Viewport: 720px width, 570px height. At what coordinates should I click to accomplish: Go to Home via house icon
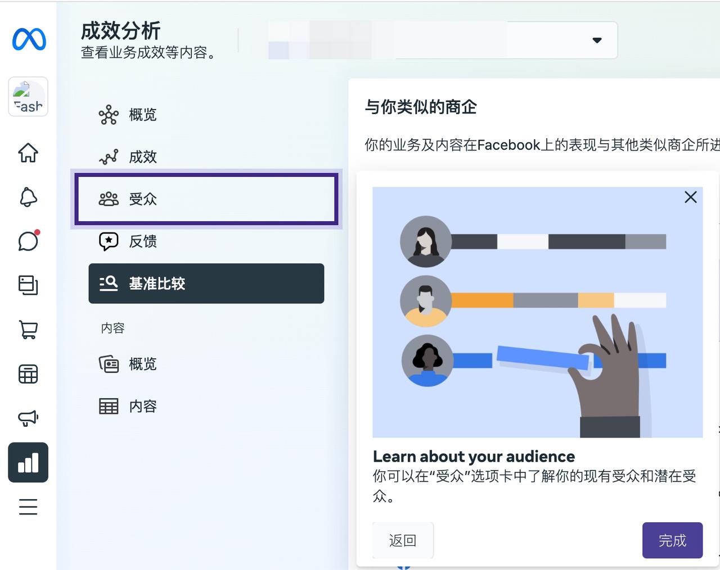28,152
